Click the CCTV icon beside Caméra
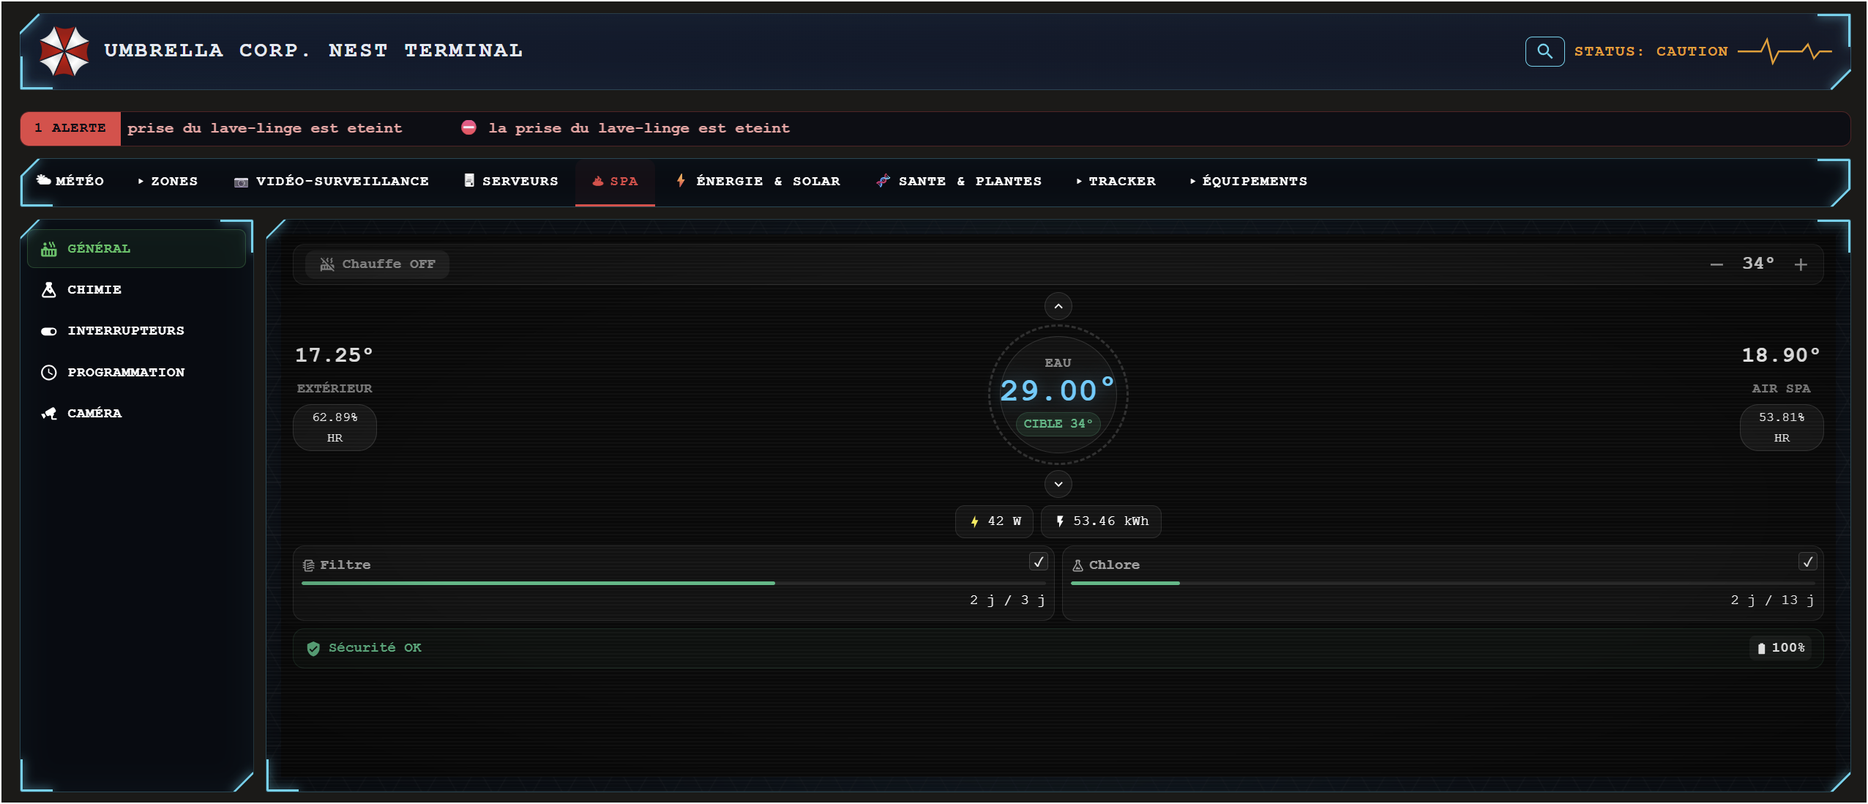The width and height of the screenshot is (1868, 804). (49, 413)
